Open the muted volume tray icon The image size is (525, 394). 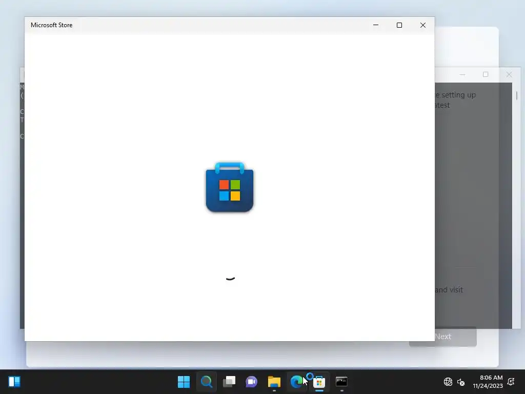pos(461,382)
